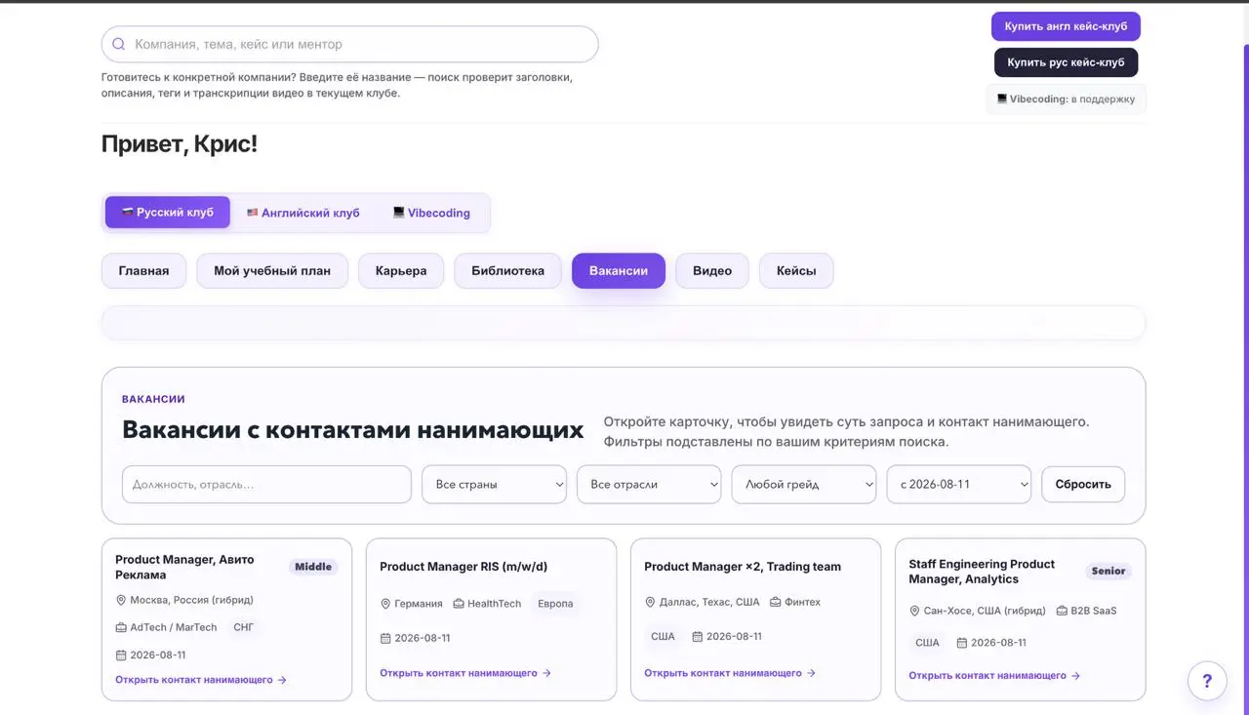The width and height of the screenshot is (1249, 715).
Task: Click laptop icon in Vibecoding support badge
Action: pos(1001,99)
